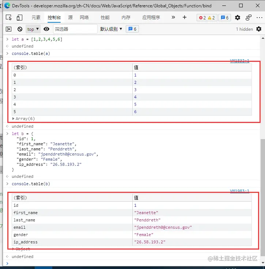Minimize the DevTools window

coord(224,5)
